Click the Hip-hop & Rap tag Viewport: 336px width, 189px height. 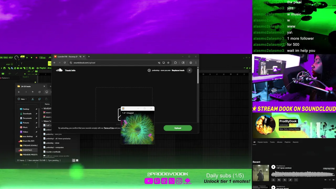[329, 169]
